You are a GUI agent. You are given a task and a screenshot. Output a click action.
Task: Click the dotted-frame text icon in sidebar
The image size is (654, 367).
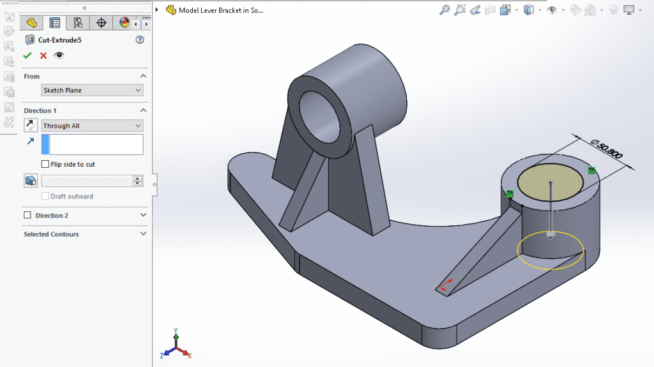(9, 107)
